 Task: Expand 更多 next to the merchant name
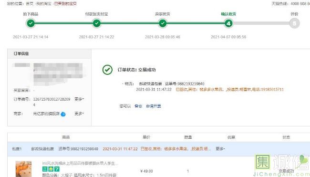coord(79,114)
